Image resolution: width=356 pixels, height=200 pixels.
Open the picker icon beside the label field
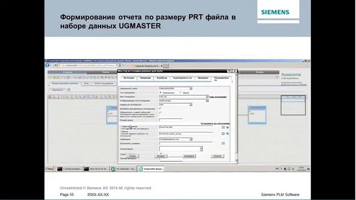pyautogui.click(x=223, y=133)
